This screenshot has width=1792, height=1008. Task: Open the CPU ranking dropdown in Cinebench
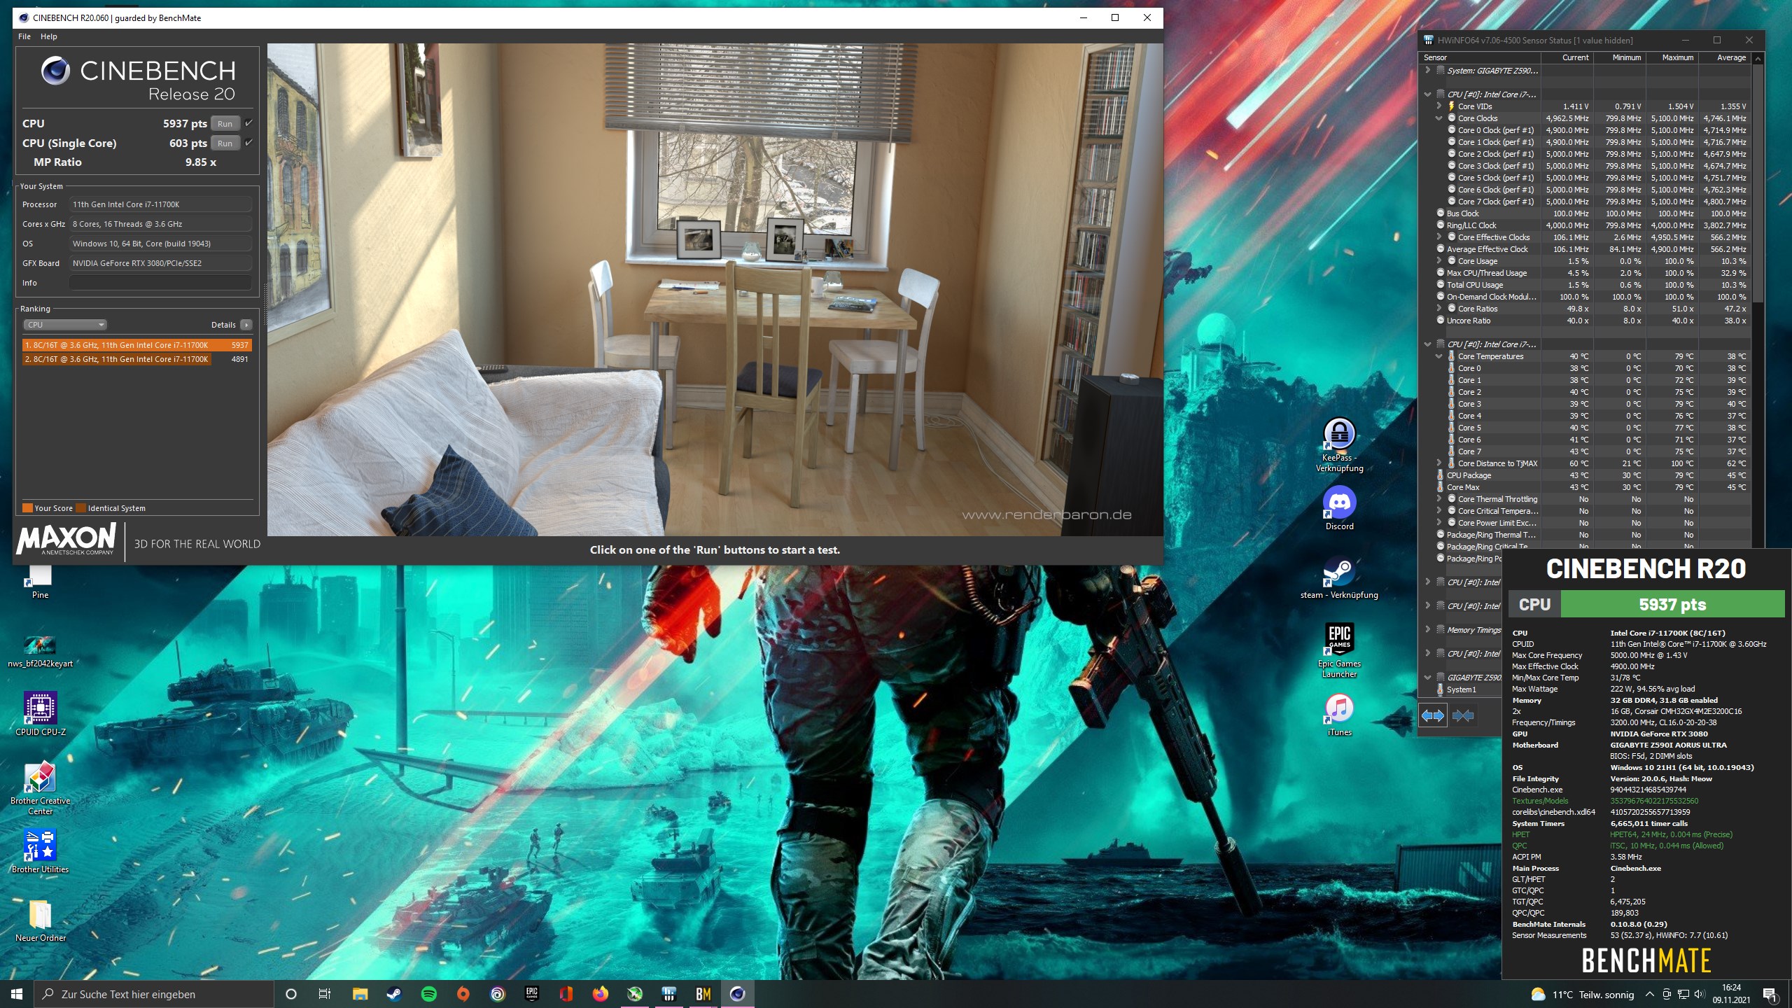pyautogui.click(x=65, y=325)
